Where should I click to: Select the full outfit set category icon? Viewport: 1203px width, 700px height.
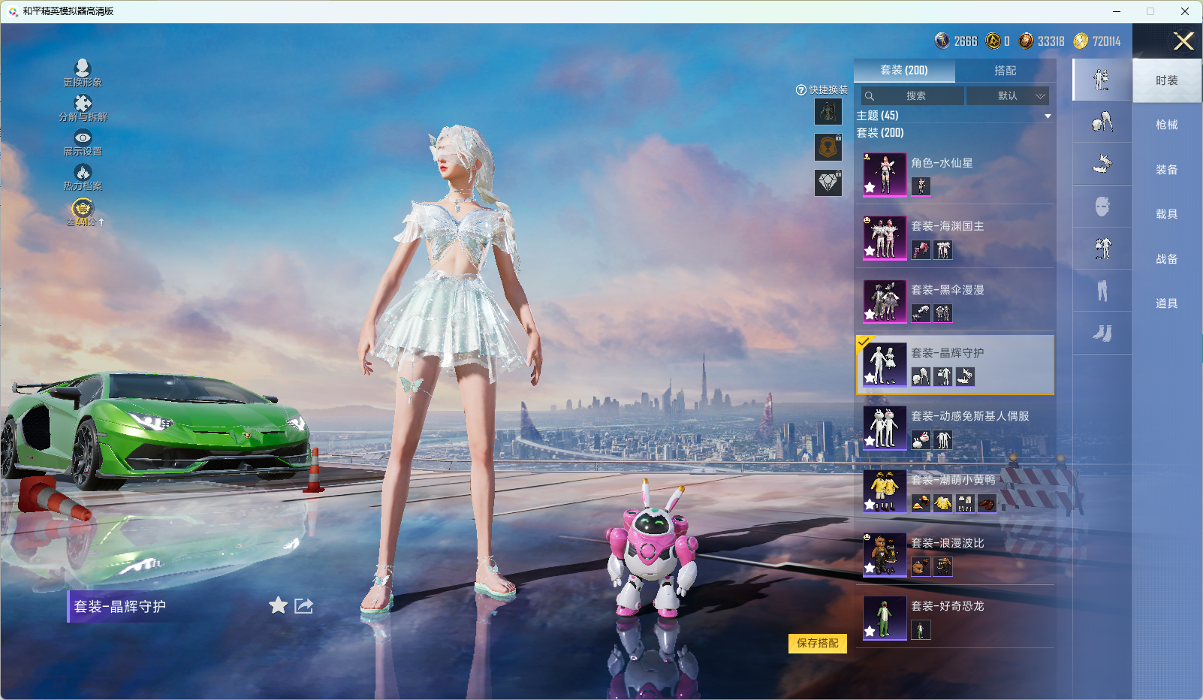point(1102,80)
